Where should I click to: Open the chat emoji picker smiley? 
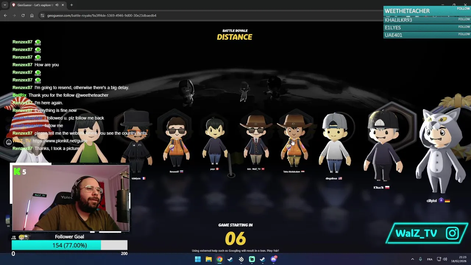click(x=9, y=142)
